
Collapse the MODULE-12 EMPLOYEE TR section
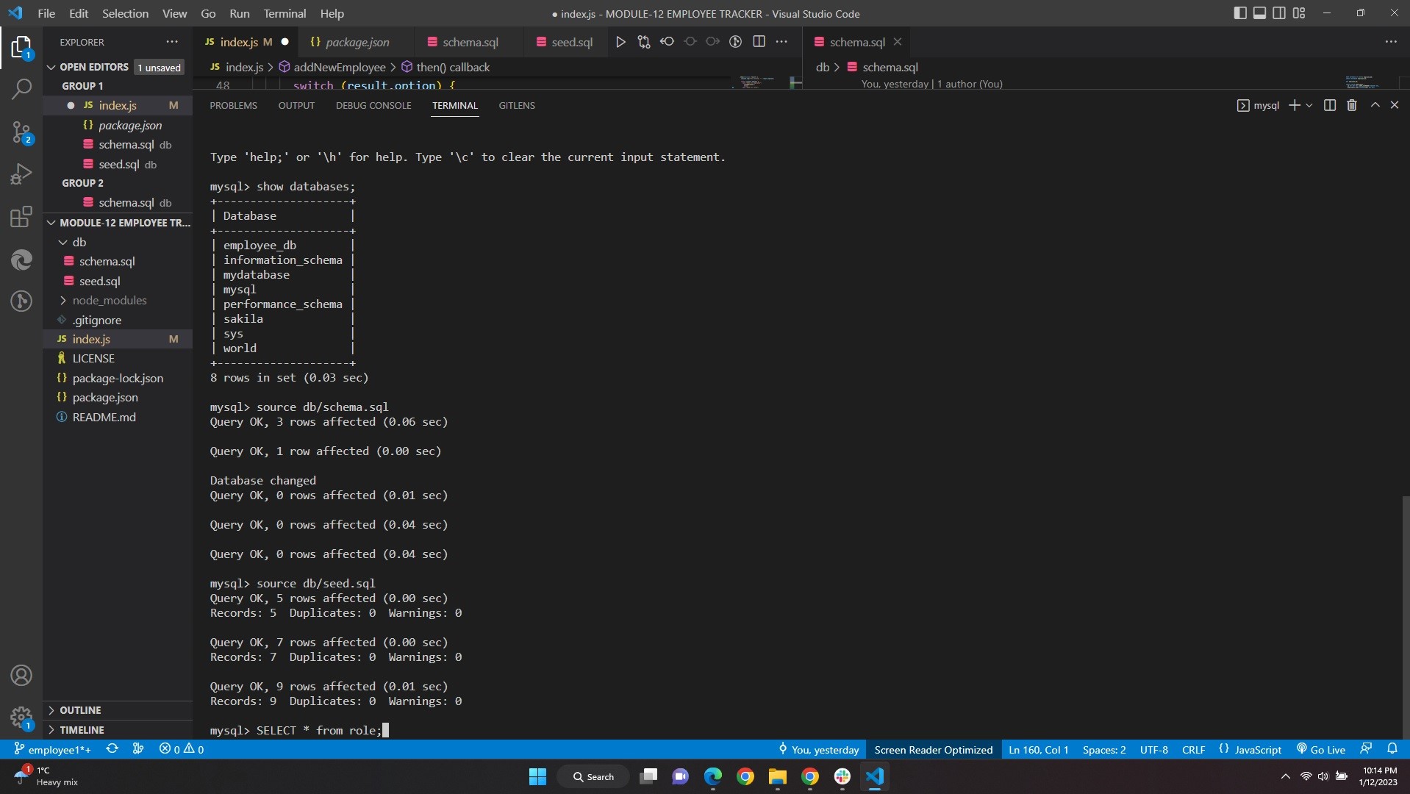(x=51, y=222)
